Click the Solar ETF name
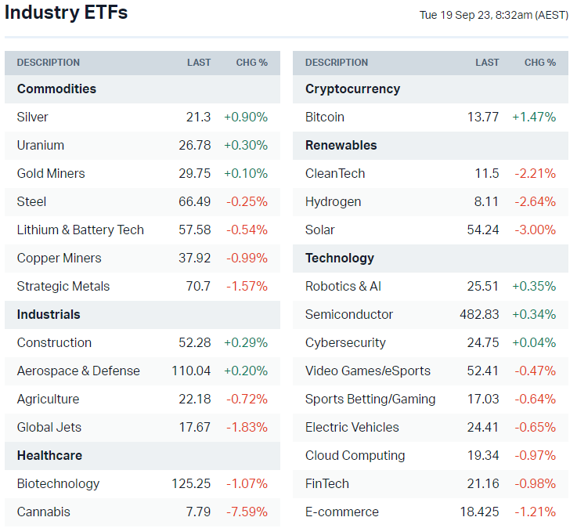577x528 pixels. tap(319, 230)
